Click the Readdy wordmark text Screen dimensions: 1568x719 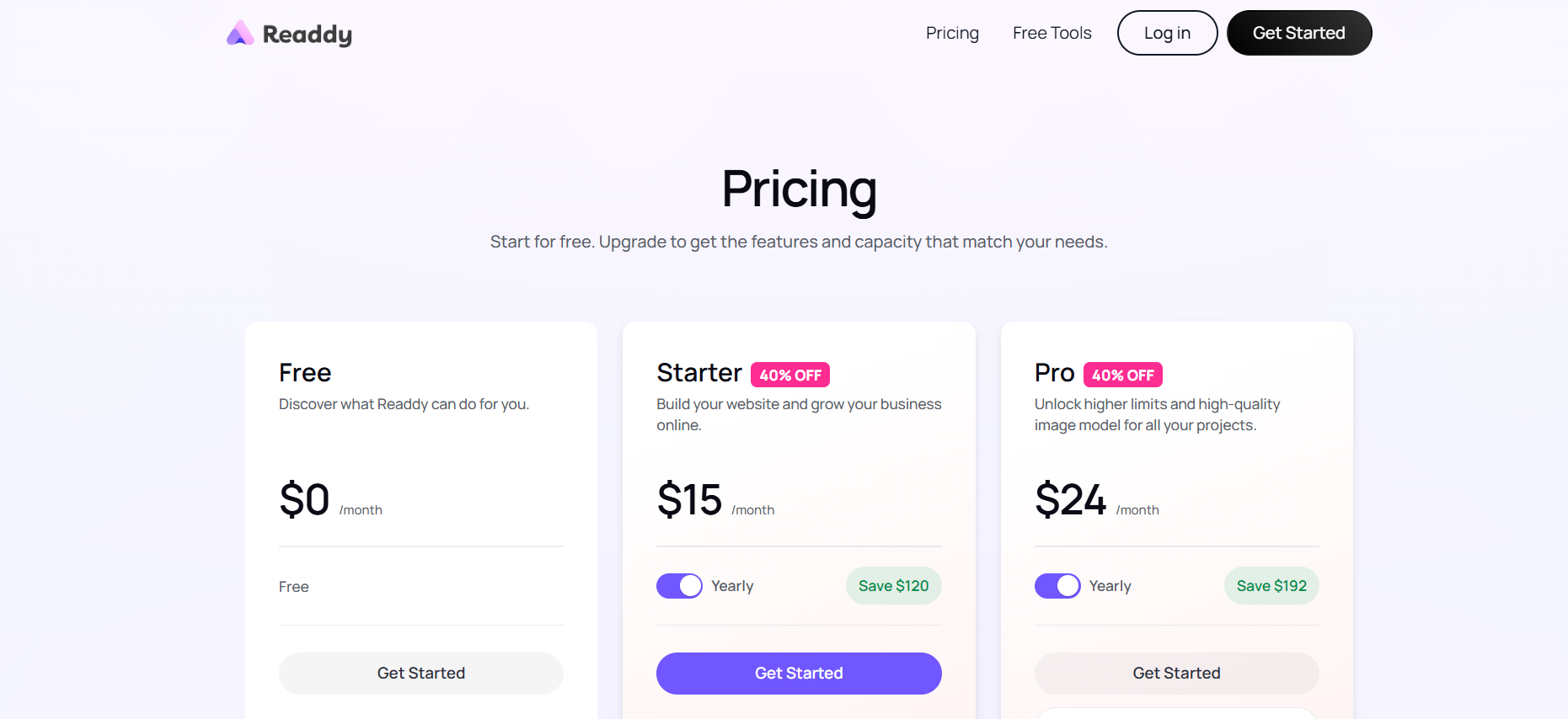click(x=308, y=35)
